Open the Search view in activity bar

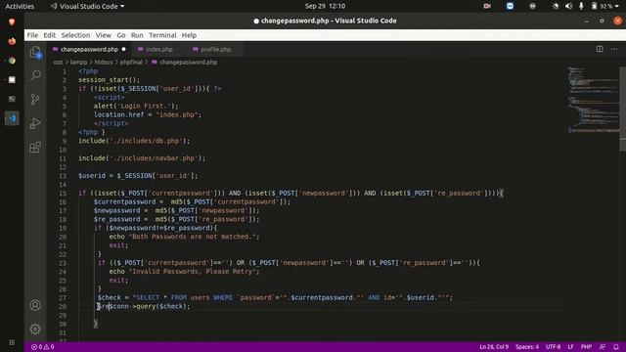[x=35, y=75]
